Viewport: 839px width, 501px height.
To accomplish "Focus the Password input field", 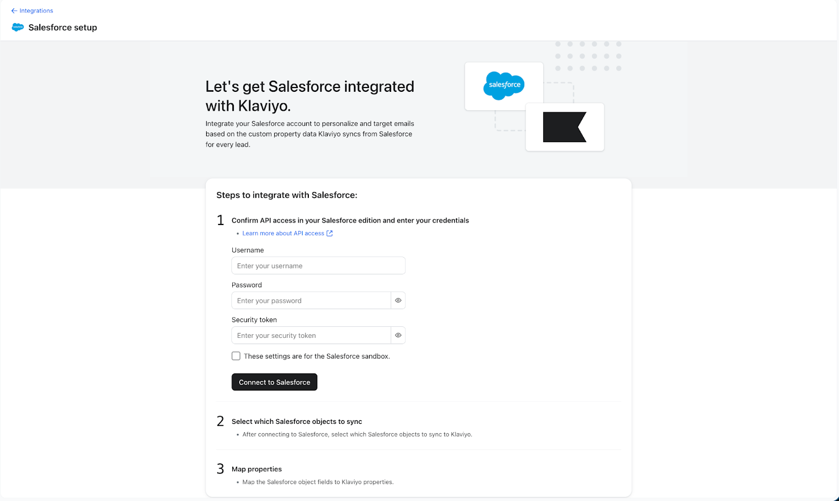I will click(311, 301).
